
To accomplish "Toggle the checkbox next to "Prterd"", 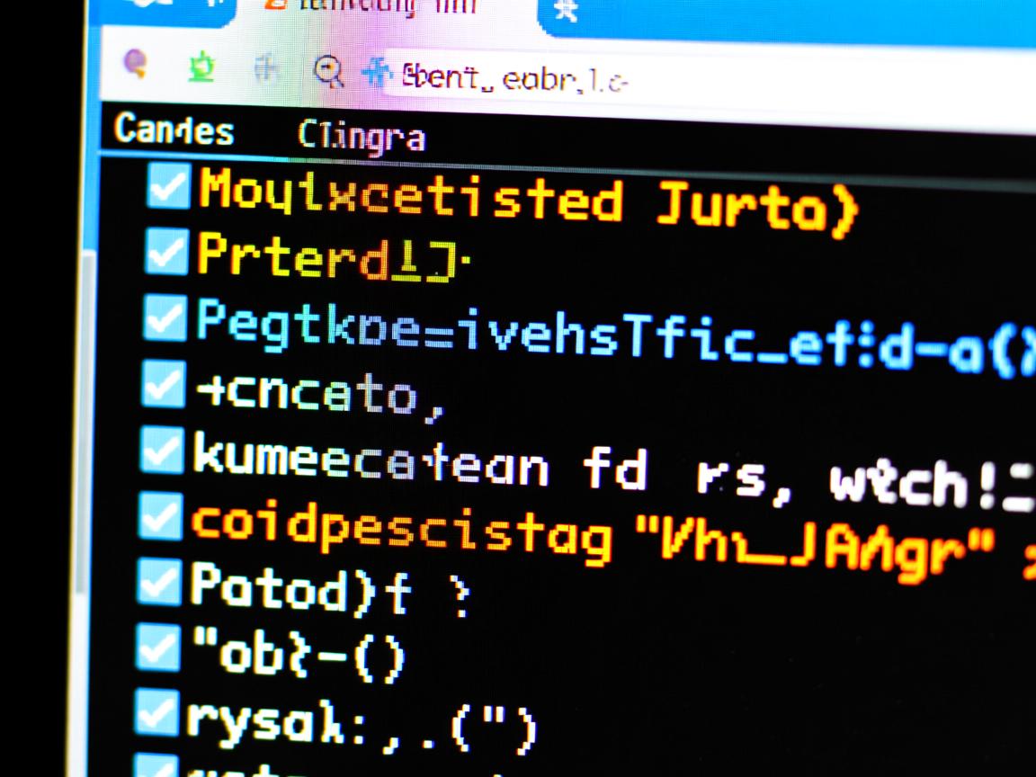I will (x=167, y=251).
